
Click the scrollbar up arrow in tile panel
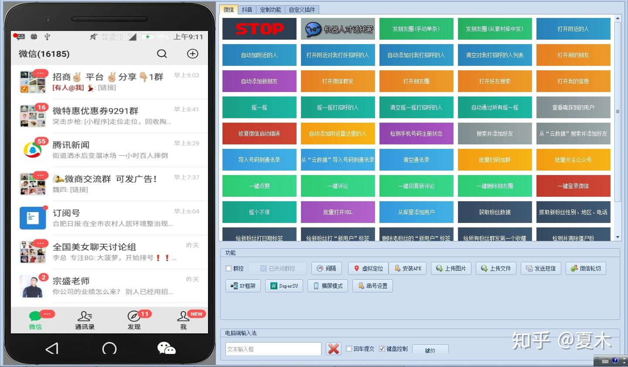pyautogui.click(x=618, y=18)
